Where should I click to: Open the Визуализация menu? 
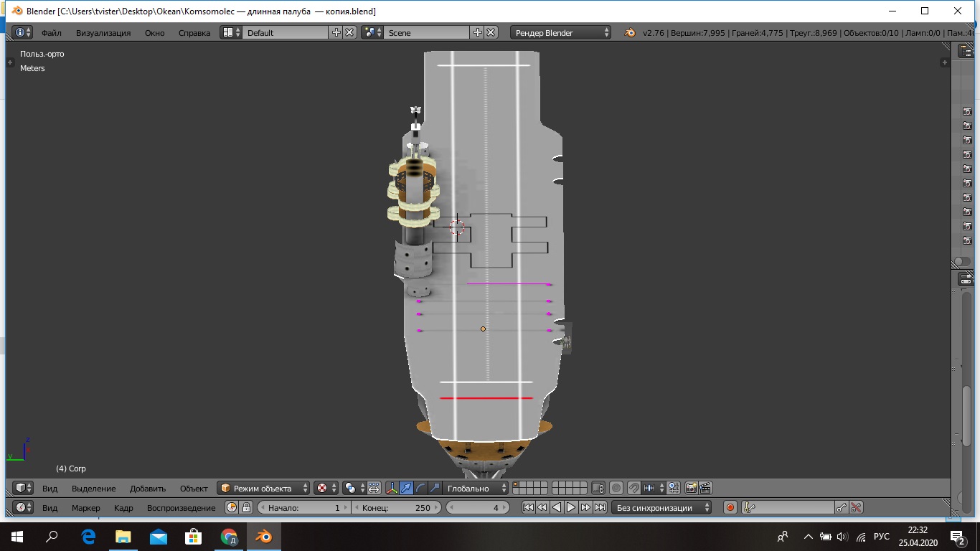click(x=103, y=32)
